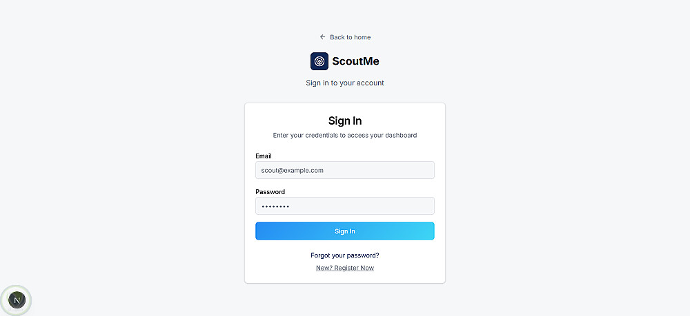Screen dimensions: 690x316
Task: Click the ScoutMe brand name text
Action: click(355, 61)
